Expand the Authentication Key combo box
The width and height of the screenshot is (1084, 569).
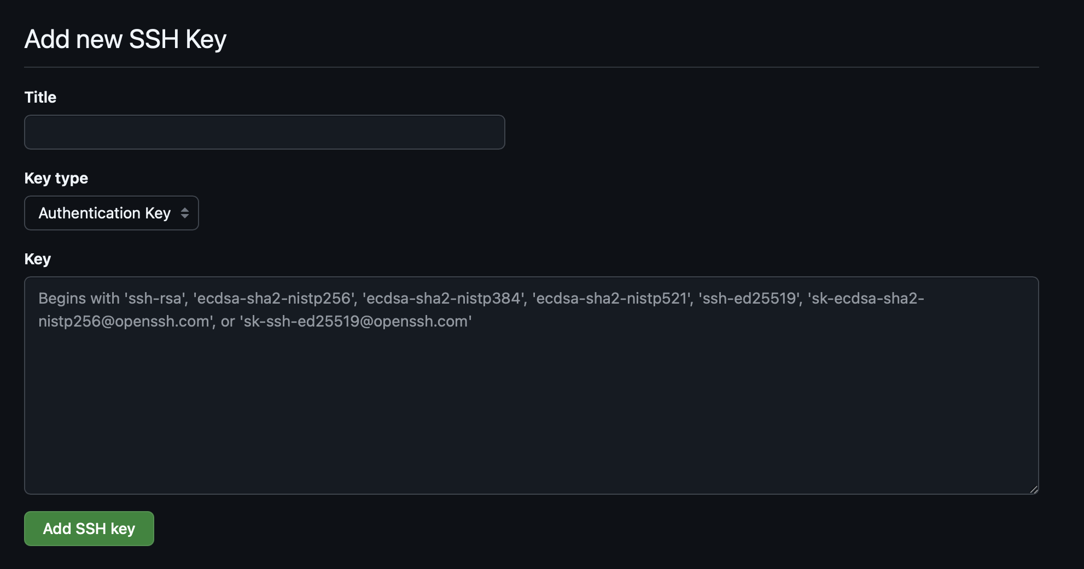pyautogui.click(x=111, y=213)
